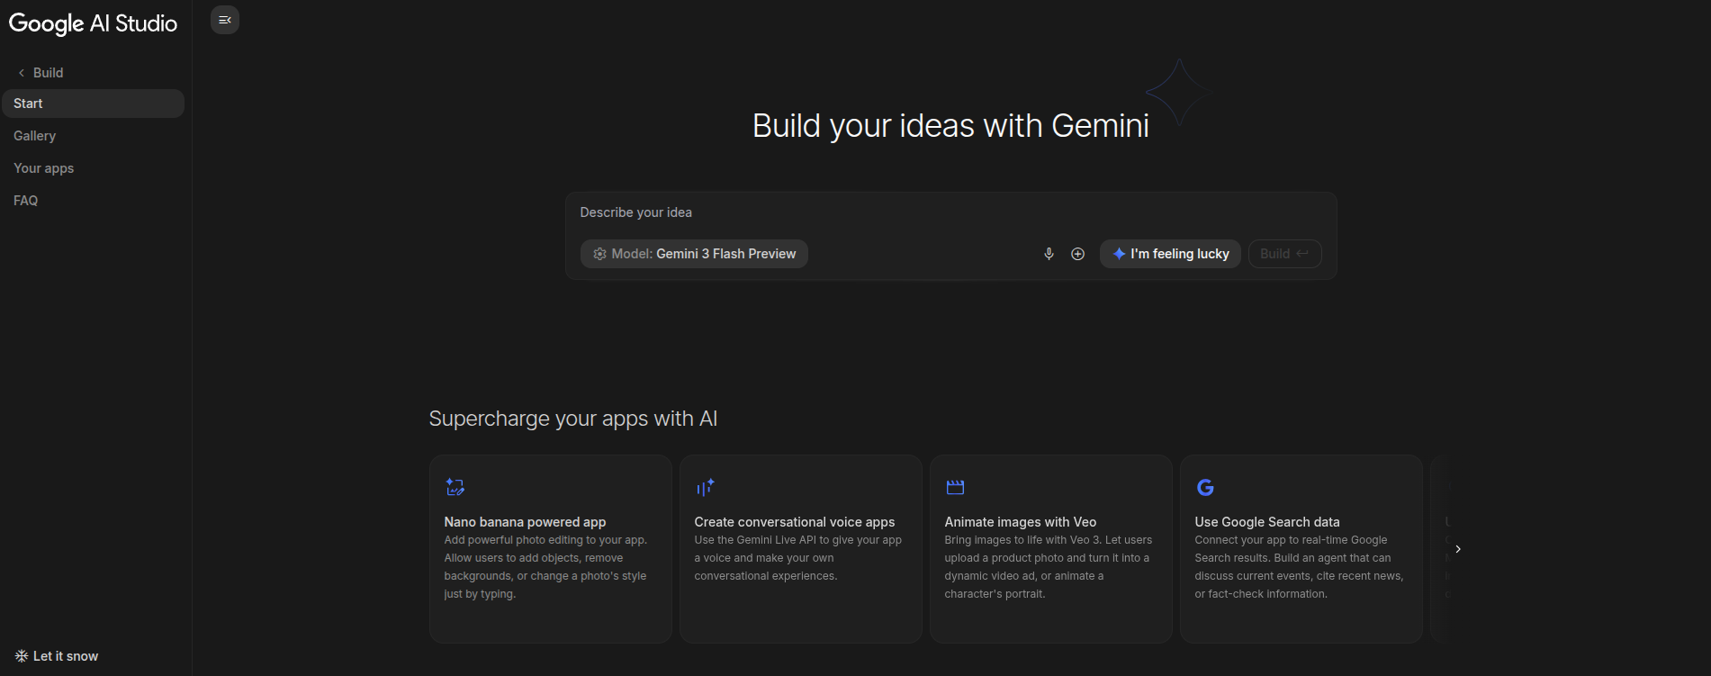Click the Google AI Studio logo

pyautogui.click(x=93, y=23)
